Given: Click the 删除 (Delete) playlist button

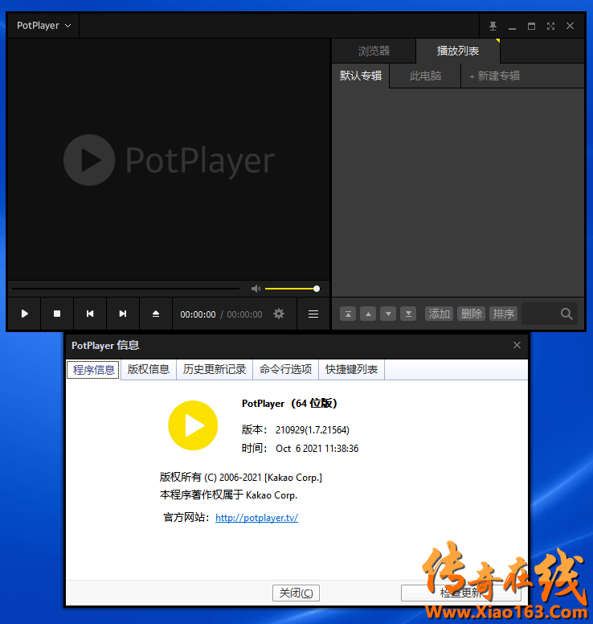Looking at the screenshot, I should [472, 314].
